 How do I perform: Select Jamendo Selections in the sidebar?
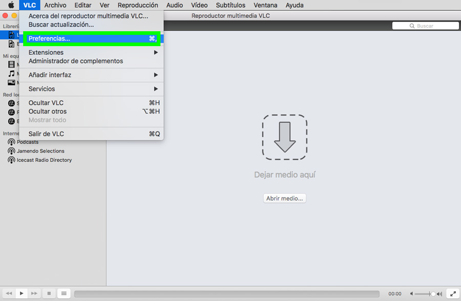click(40, 151)
